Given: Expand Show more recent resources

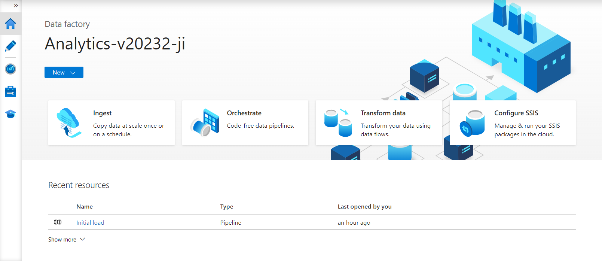Looking at the screenshot, I should tap(67, 239).
